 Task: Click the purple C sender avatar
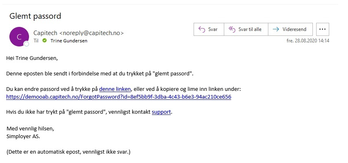tap(19, 37)
